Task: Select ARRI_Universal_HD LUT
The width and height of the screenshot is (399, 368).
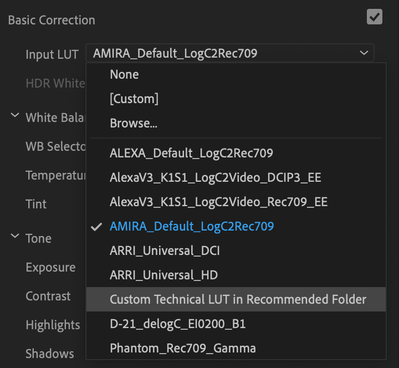Action: (236, 275)
